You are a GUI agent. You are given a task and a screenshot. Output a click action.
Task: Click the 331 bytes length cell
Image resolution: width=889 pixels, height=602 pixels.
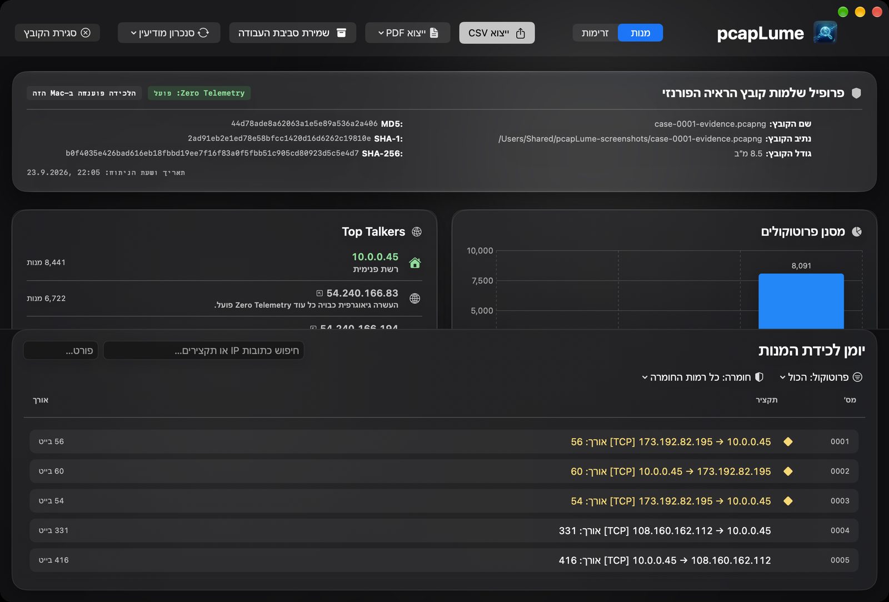click(x=53, y=530)
